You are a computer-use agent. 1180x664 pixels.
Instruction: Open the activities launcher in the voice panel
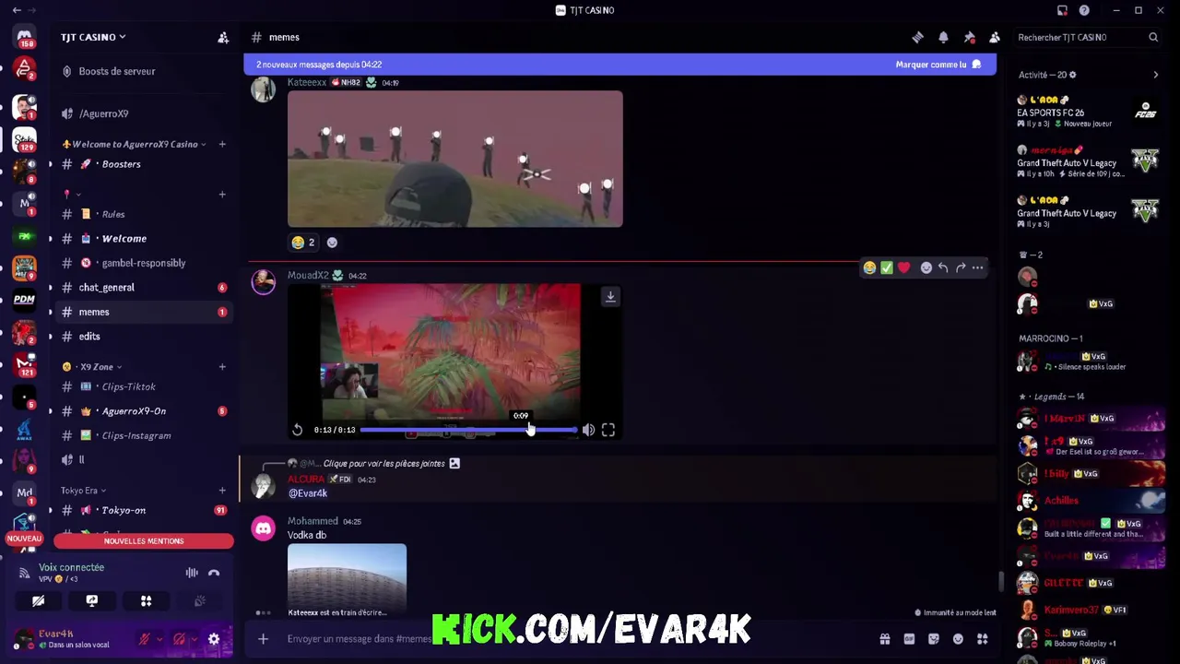146,601
